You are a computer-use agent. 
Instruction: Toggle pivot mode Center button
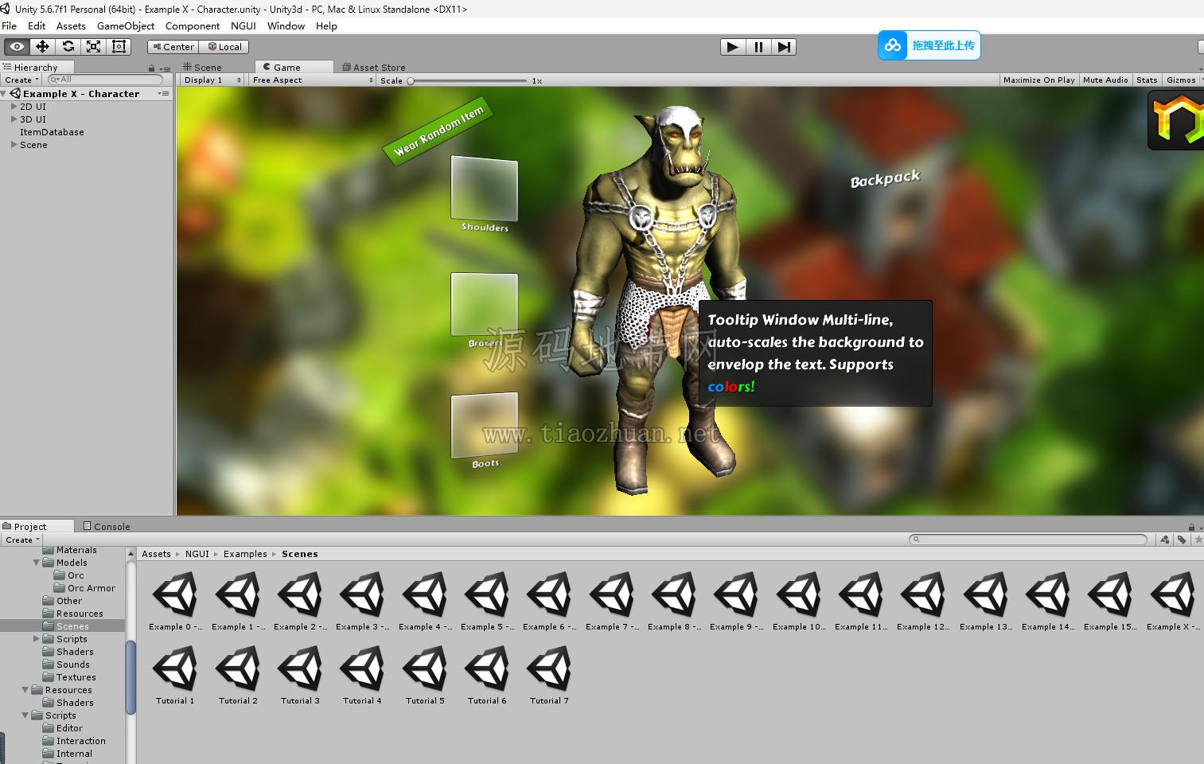point(173,47)
